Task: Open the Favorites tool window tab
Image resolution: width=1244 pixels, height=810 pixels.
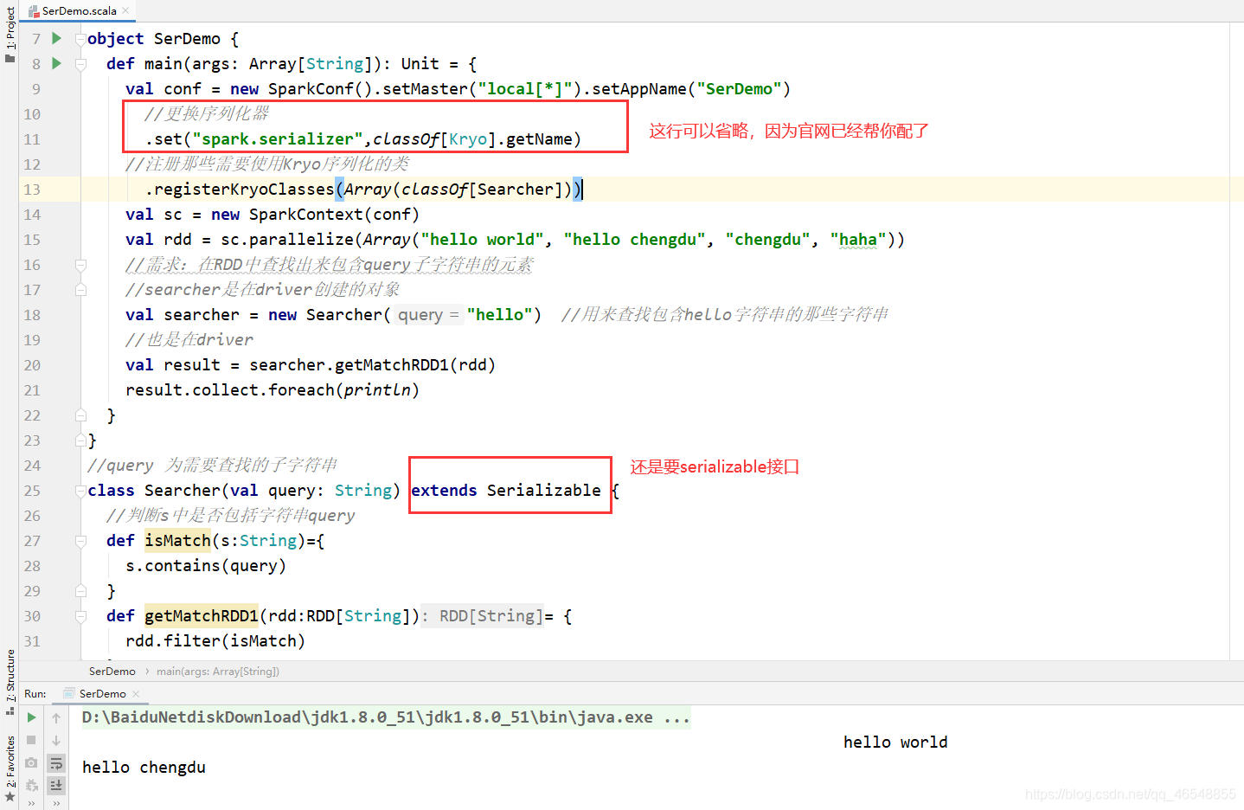Action: pos(10,761)
